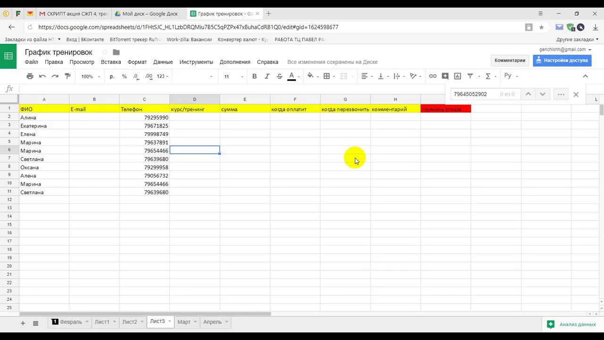The height and width of the screenshot is (340, 604).
Task: Open the Лист3 tab dropdown arrow
Action: tap(169, 322)
